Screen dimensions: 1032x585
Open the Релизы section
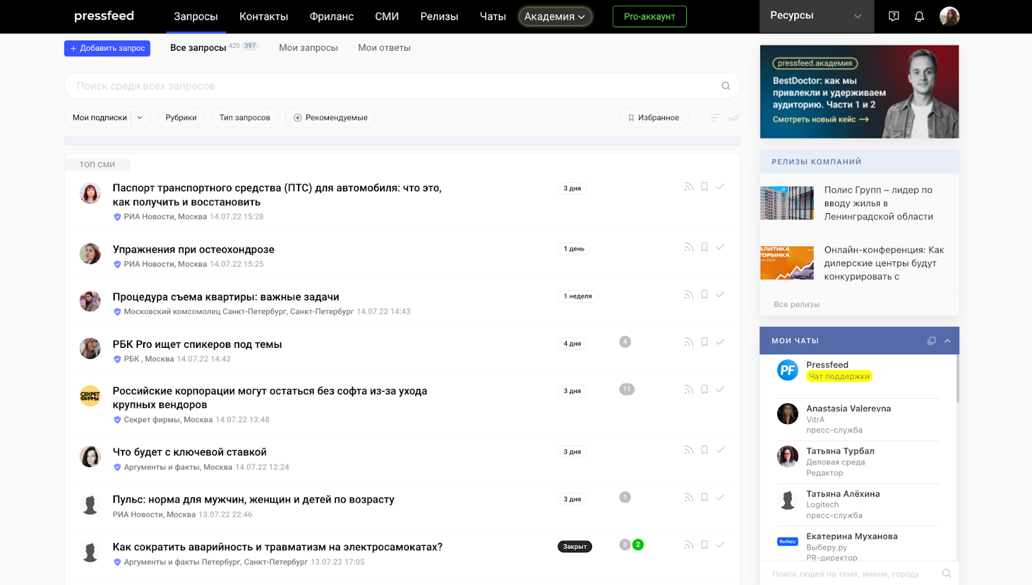(439, 17)
